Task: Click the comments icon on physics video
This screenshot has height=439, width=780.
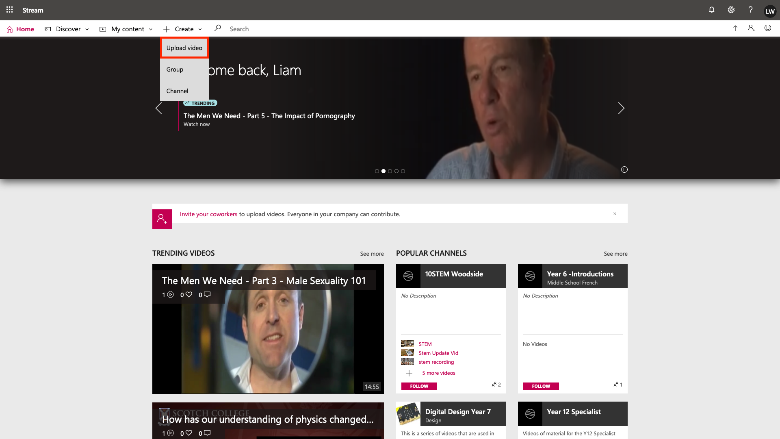Action: tap(207, 433)
